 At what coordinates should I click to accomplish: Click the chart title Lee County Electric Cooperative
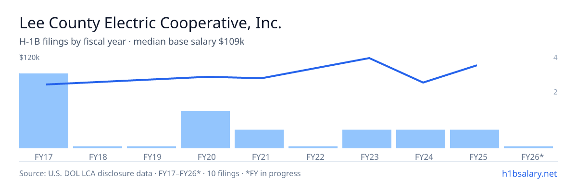pos(150,24)
